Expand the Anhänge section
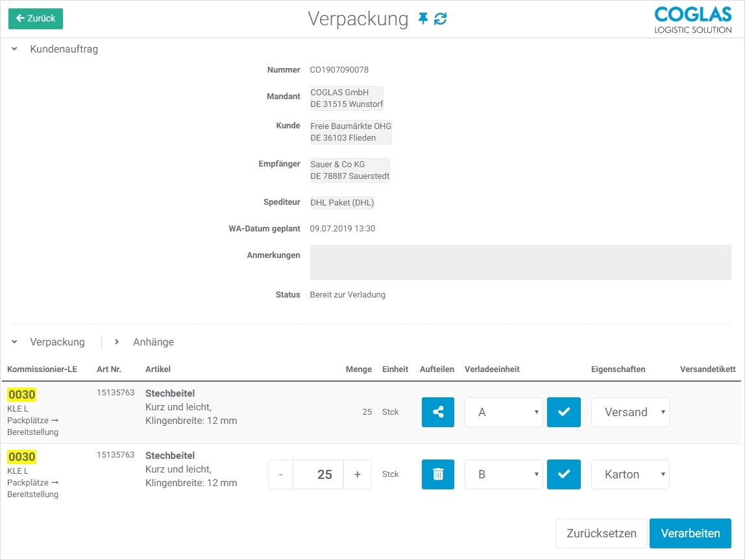The image size is (745, 560). point(117,342)
